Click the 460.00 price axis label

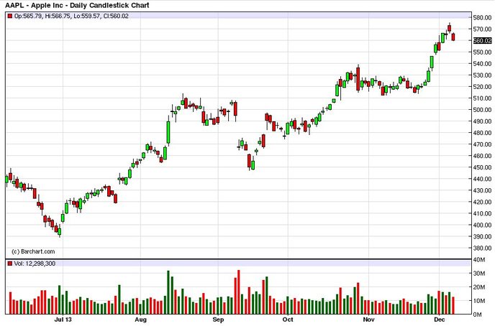[482, 156]
